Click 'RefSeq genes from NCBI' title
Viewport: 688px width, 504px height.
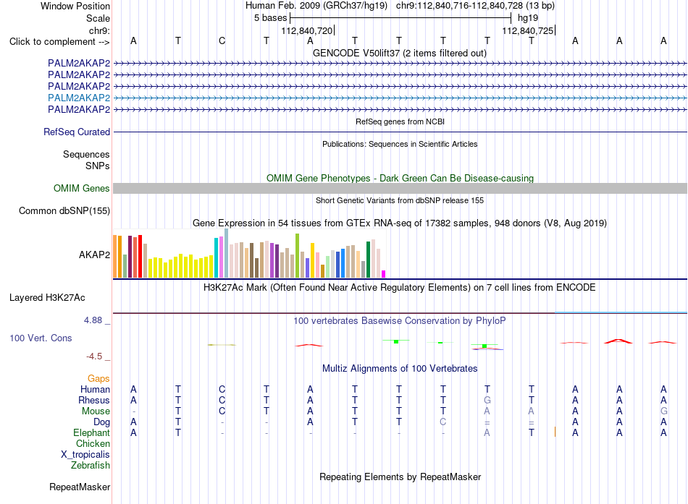(x=400, y=121)
